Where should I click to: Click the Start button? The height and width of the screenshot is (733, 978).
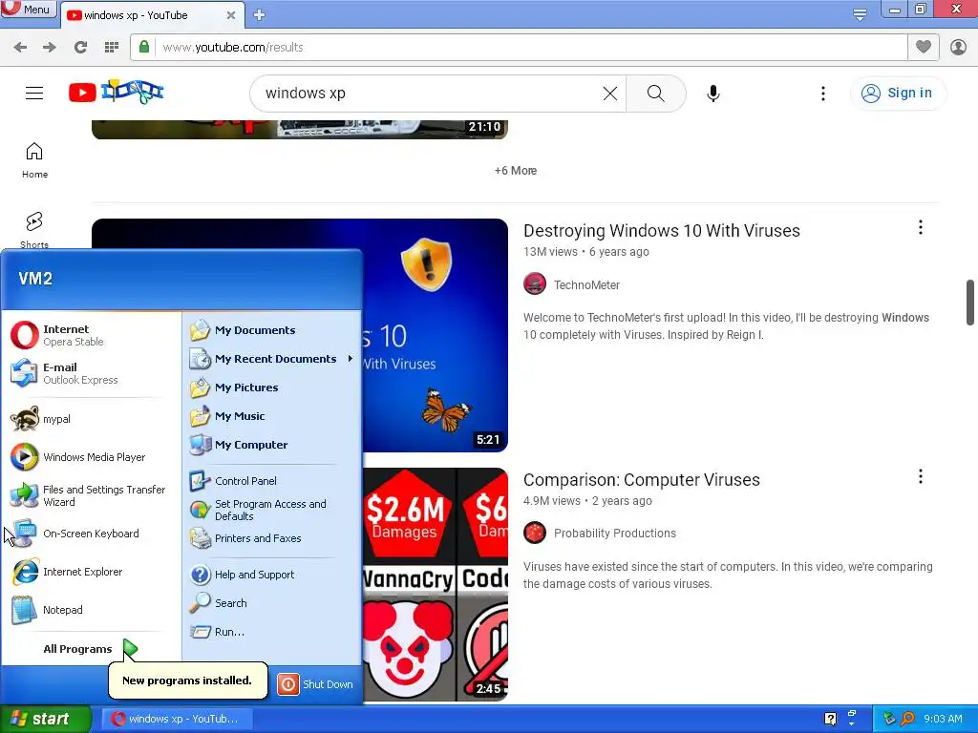(45, 719)
